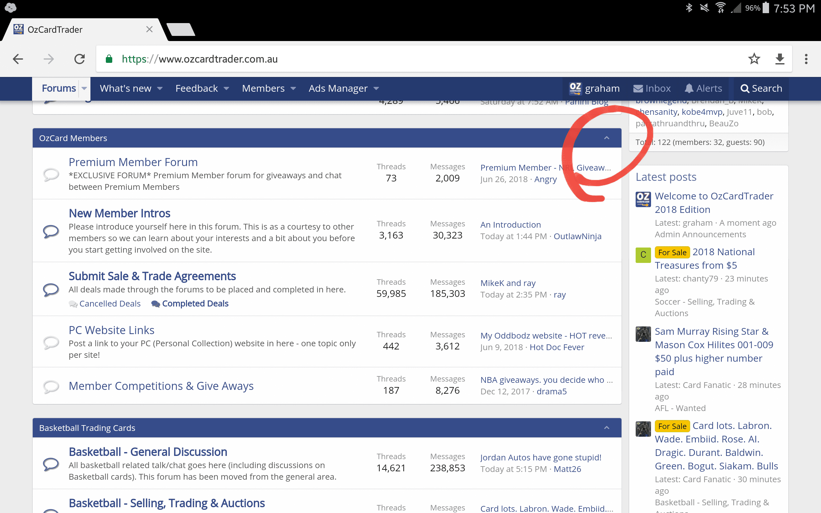This screenshot has height=513, width=821.
Task: Open 2018 National Treasures from $5 post
Action: 705,258
